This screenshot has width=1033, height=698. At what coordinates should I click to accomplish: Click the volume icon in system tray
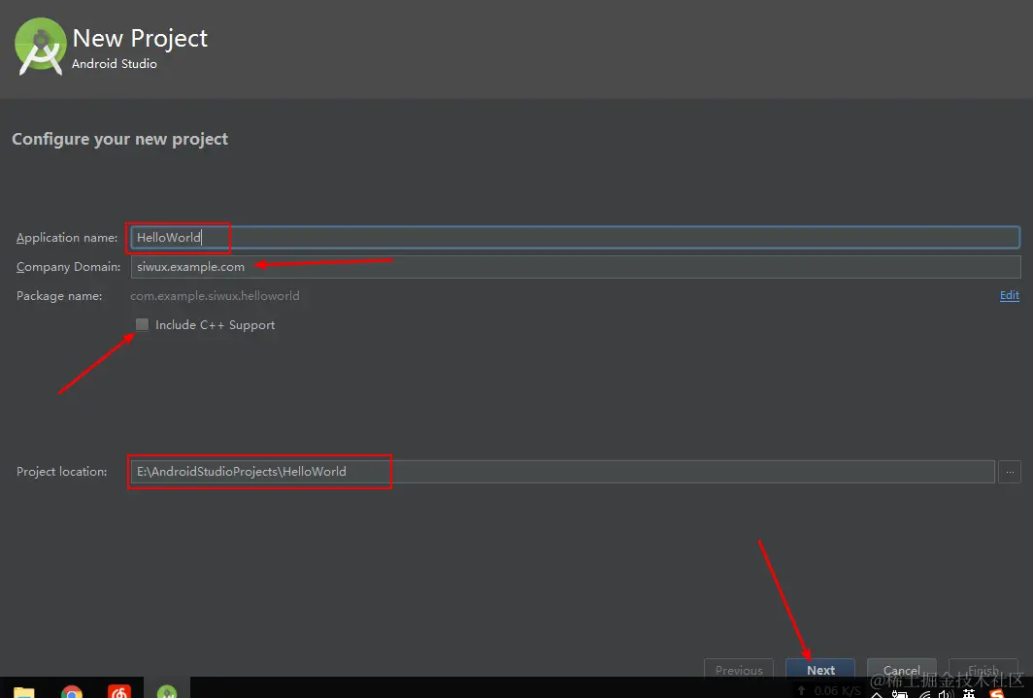(x=946, y=693)
